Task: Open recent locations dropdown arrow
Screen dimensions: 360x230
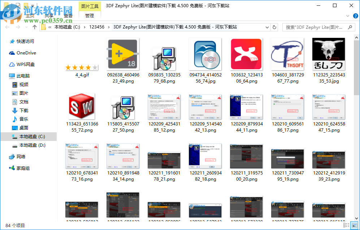Action: pos(26,27)
